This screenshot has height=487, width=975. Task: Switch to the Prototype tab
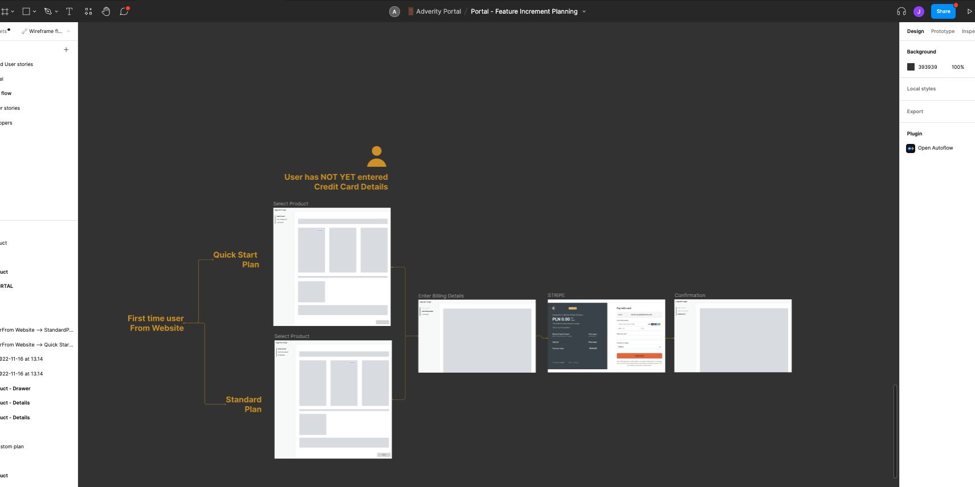[943, 31]
